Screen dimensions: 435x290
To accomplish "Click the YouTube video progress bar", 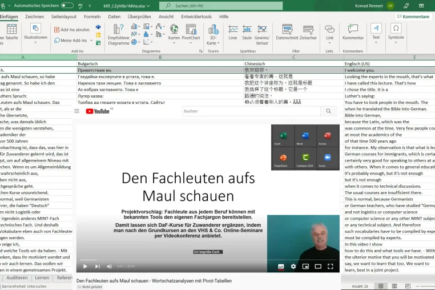I will 208,260.
